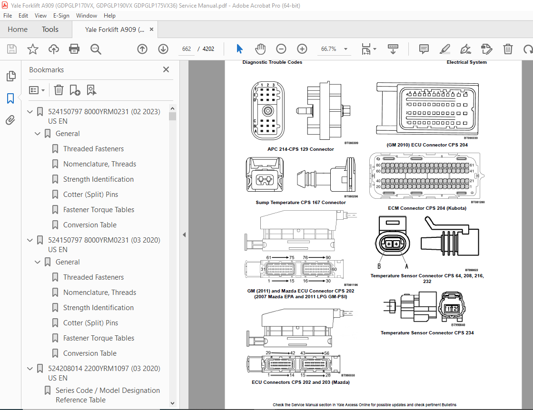533x410 pixels.
Task: Add a new bookmark icon
Action: [x=75, y=90]
